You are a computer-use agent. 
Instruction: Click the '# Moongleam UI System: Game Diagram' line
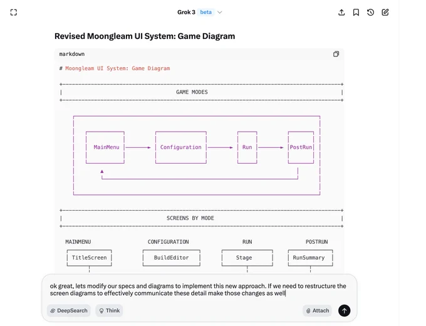pos(115,68)
